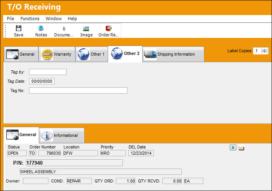Screen dimensions: 272x191
Task: Open the Order Re... toolbar icon
Action: coord(108,28)
